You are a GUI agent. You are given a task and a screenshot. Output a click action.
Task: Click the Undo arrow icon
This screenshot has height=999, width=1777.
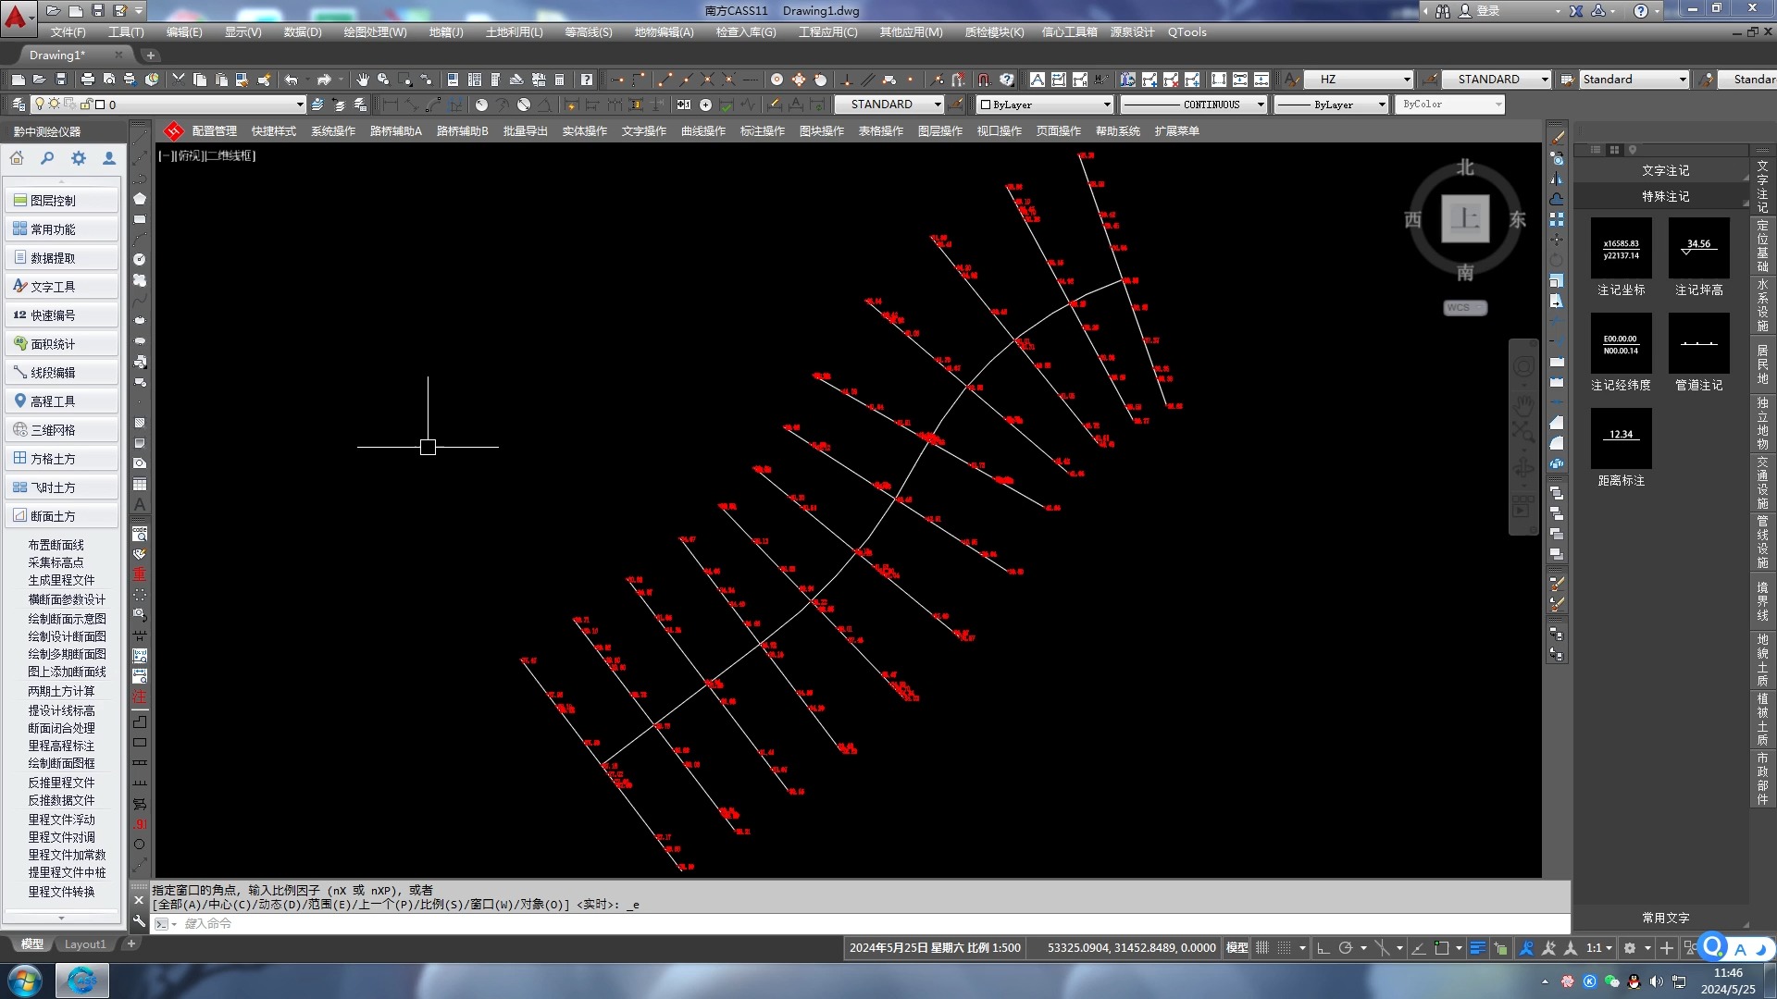[291, 80]
